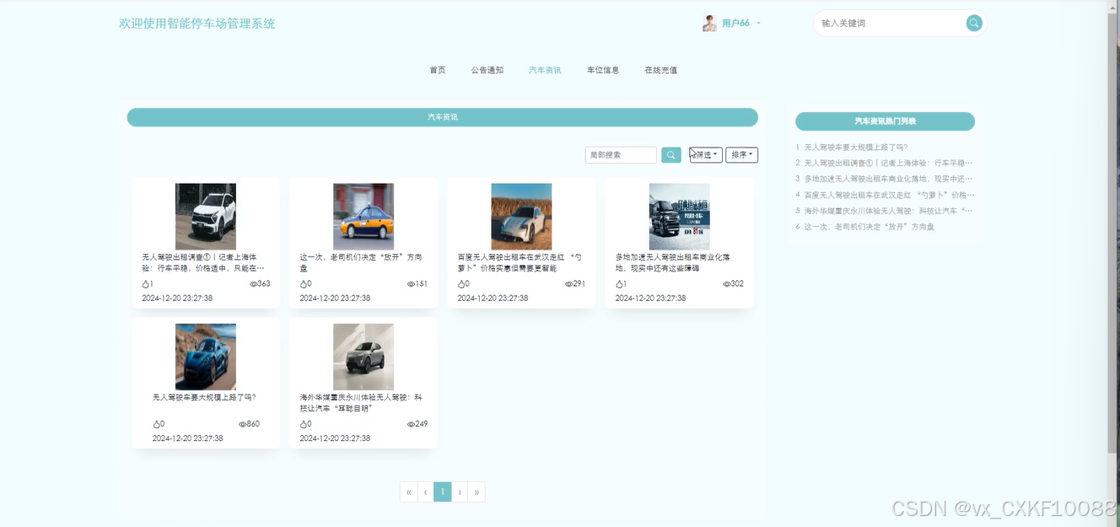Like the 363-view Shanghai article thumbs-up

(145, 284)
